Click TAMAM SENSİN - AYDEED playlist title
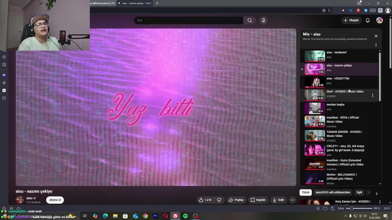This screenshot has height=220, width=392. pos(344,134)
